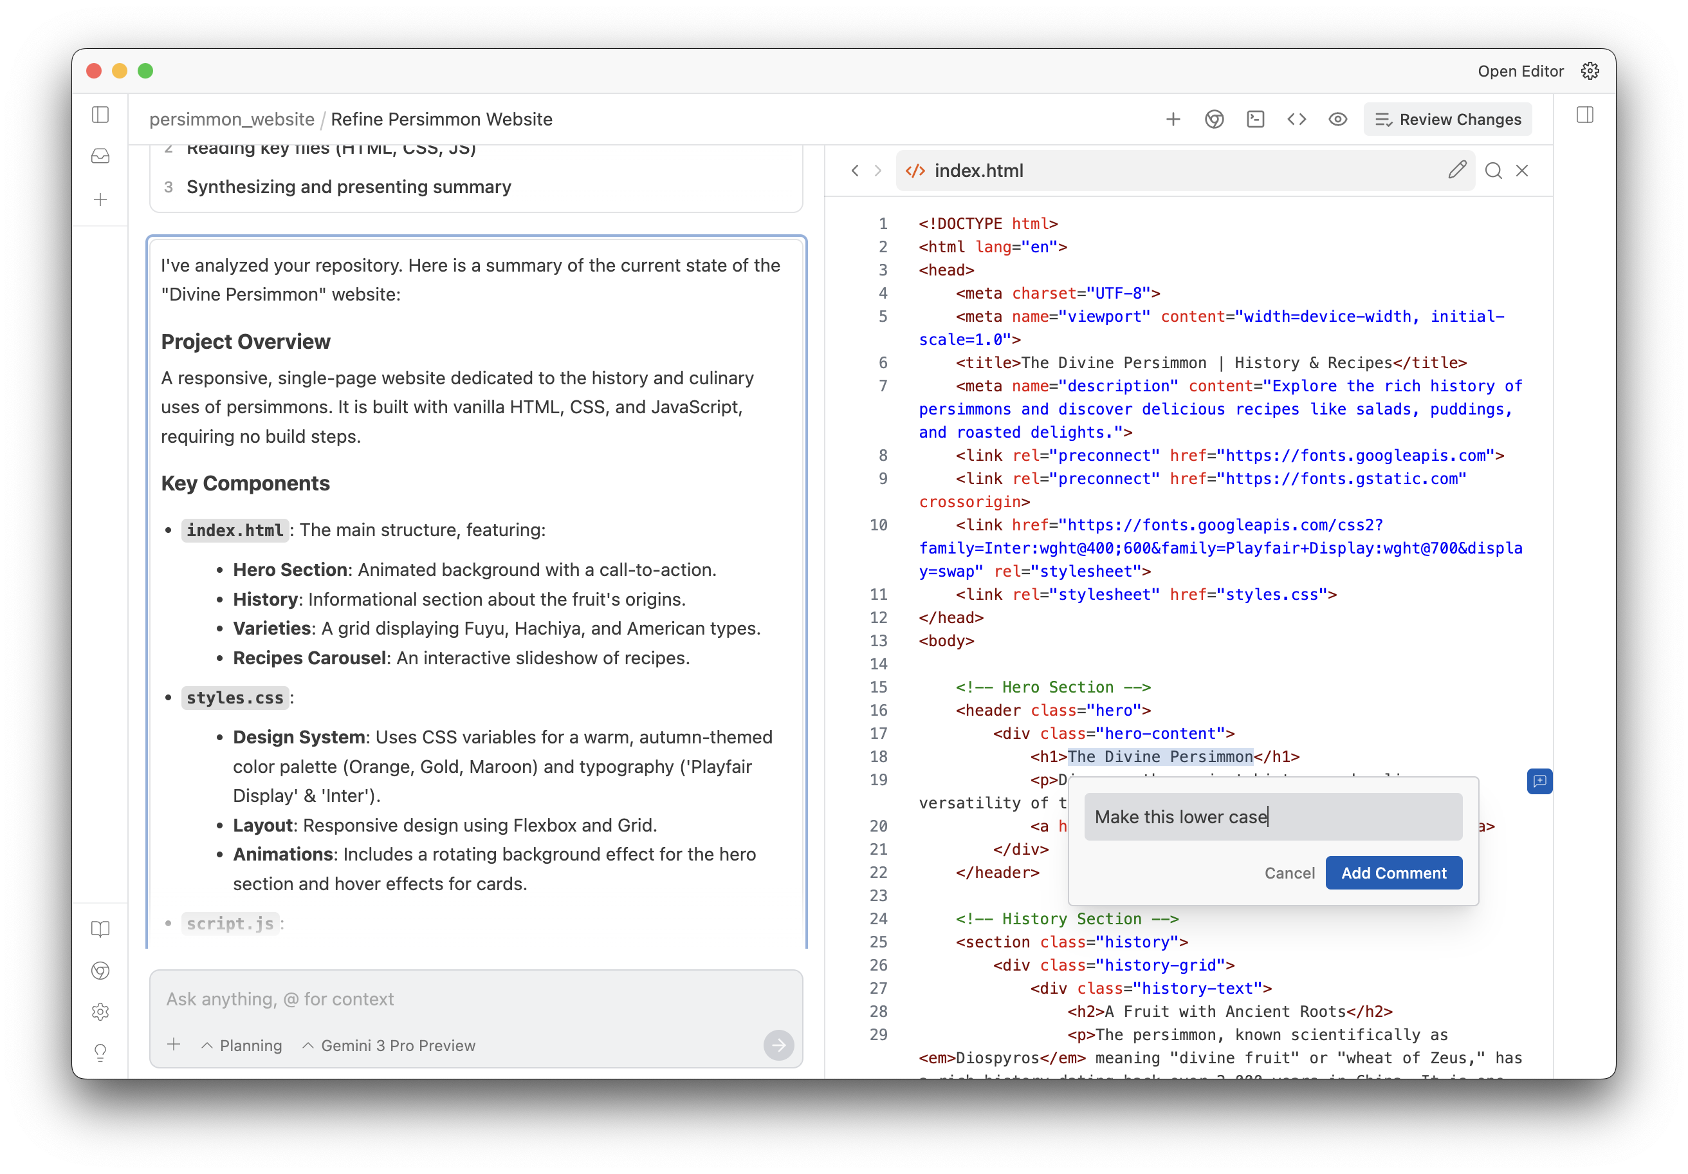The width and height of the screenshot is (1688, 1174).
Task: Open settings with the gear icon top right
Action: click(x=1590, y=71)
